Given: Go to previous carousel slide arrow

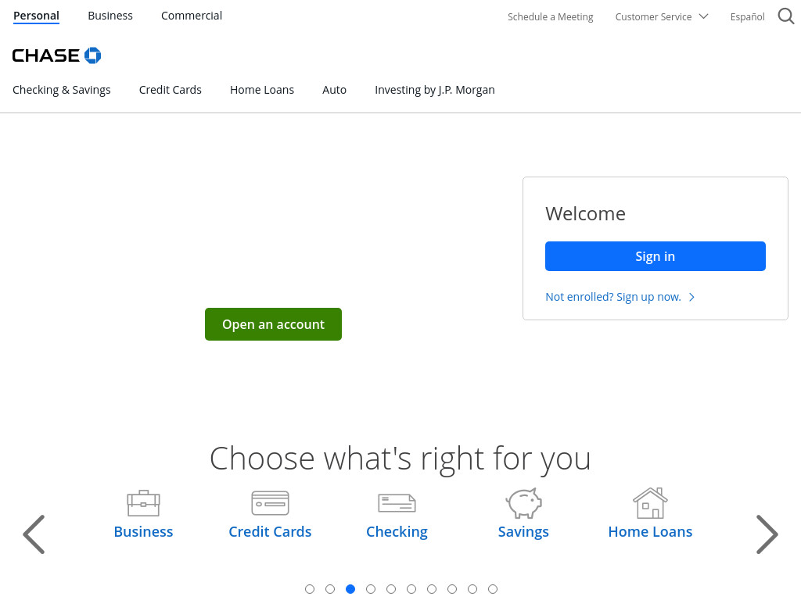Looking at the screenshot, I should pyautogui.click(x=34, y=534).
